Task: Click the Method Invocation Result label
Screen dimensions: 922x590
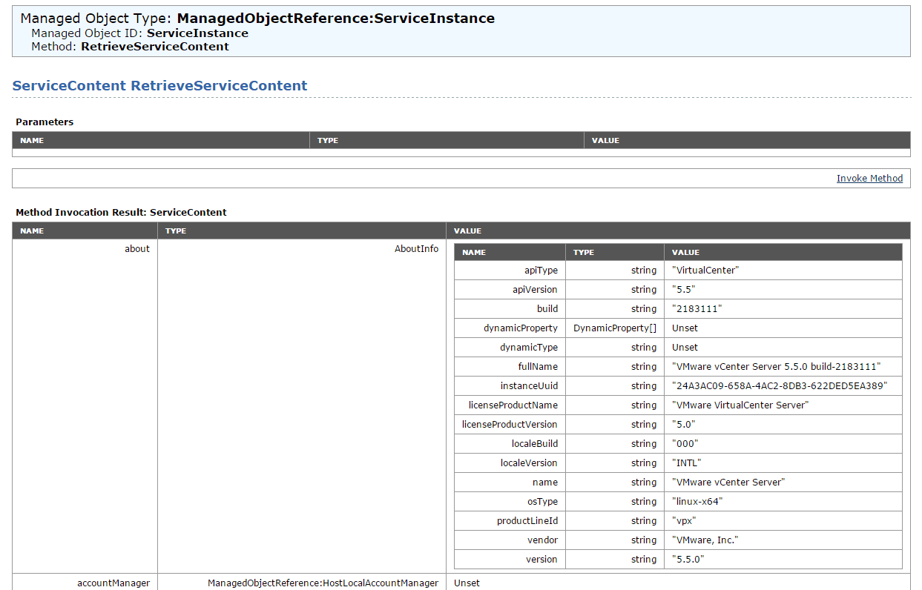Action: (121, 213)
